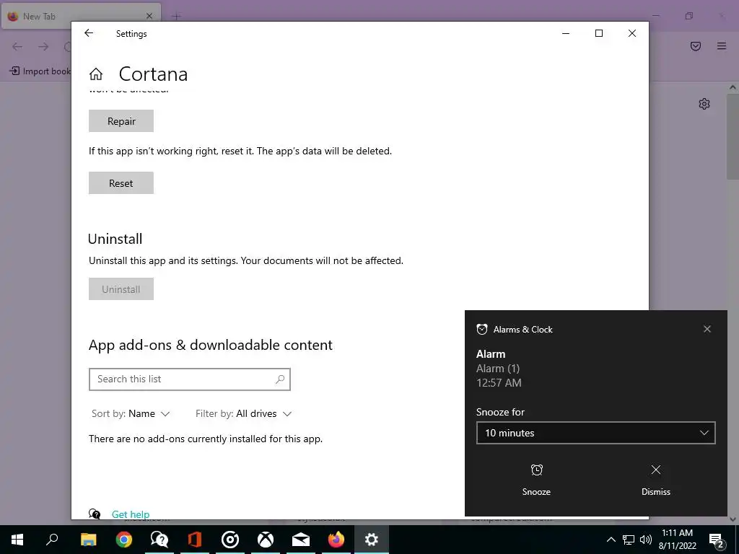The image size is (739, 554).
Task: Open the Sort by Name dropdown
Action: coord(131,413)
